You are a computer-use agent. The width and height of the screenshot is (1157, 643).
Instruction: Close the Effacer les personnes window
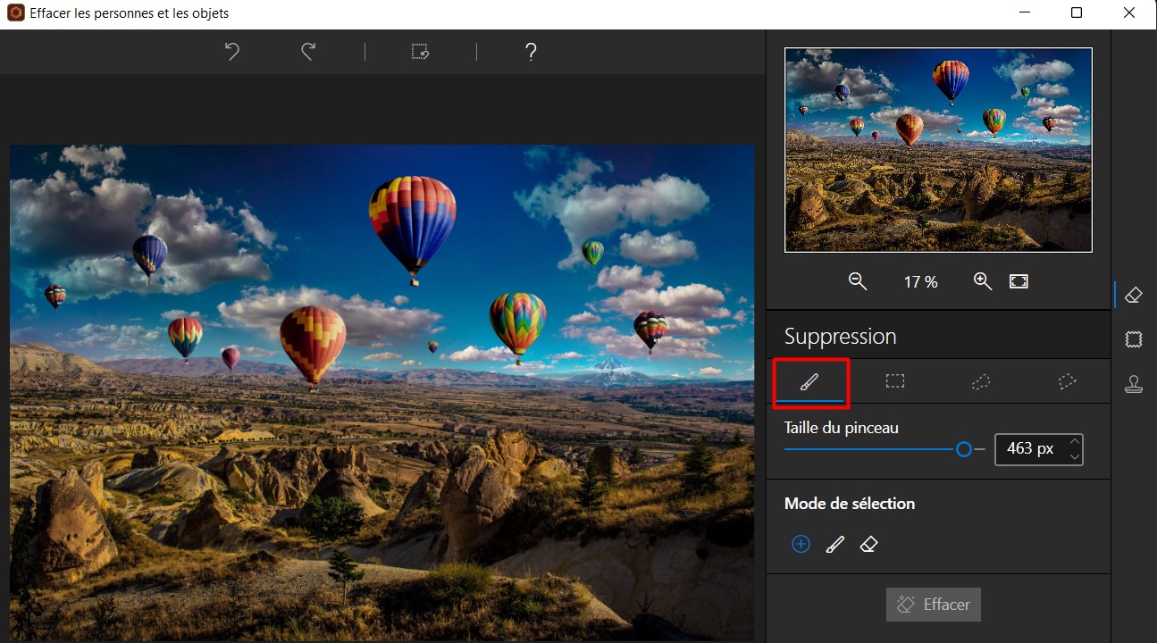1130,13
